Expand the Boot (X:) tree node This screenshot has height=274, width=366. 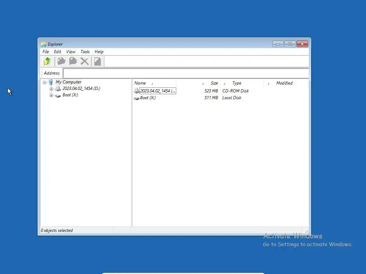[51, 95]
